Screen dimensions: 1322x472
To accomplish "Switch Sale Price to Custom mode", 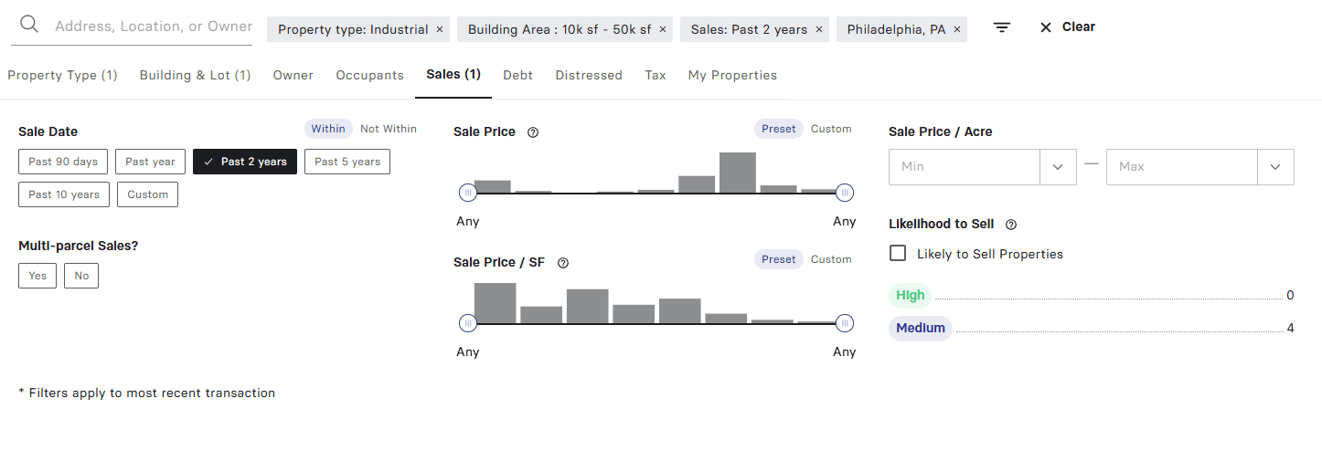I will pyautogui.click(x=831, y=129).
